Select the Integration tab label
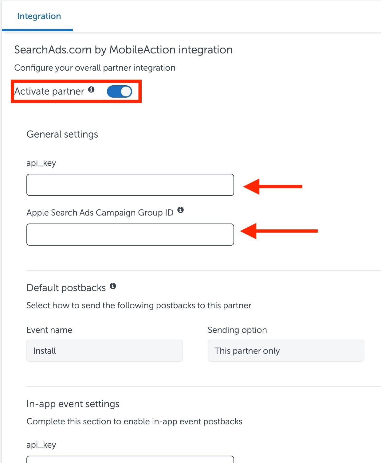 [x=39, y=16]
